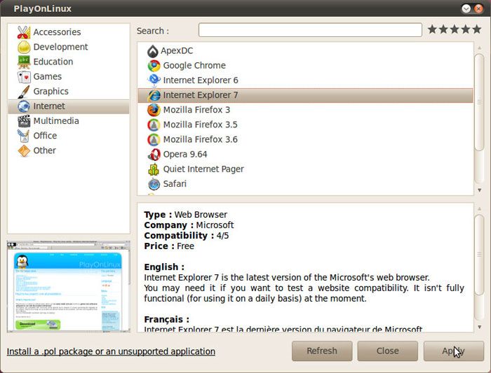Open the Graphics category label
This screenshot has height=373, width=491.
tap(51, 91)
